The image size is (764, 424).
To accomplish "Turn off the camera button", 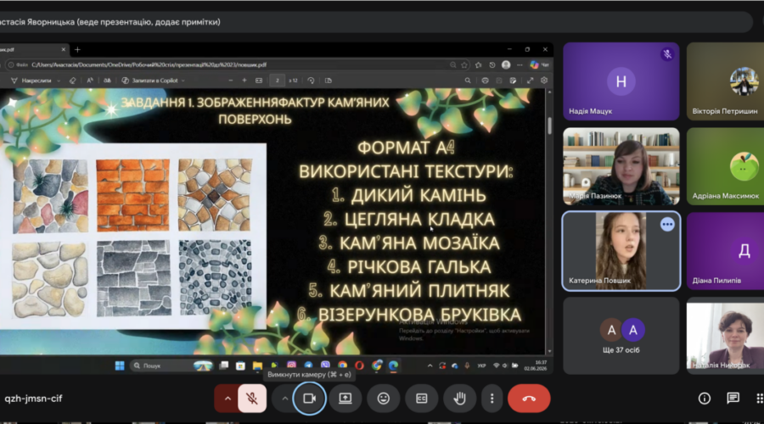I will [x=309, y=399].
